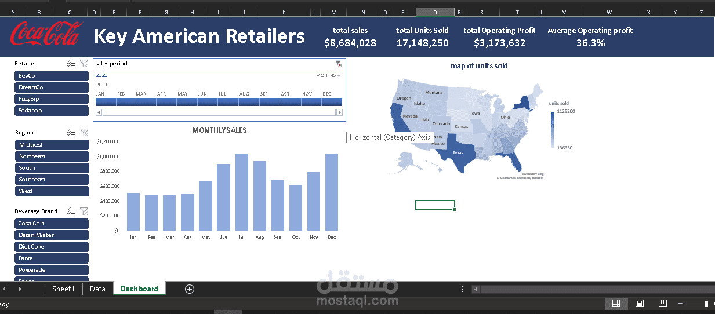
Task: Filter by BevCo retailer
Action: (52, 76)
